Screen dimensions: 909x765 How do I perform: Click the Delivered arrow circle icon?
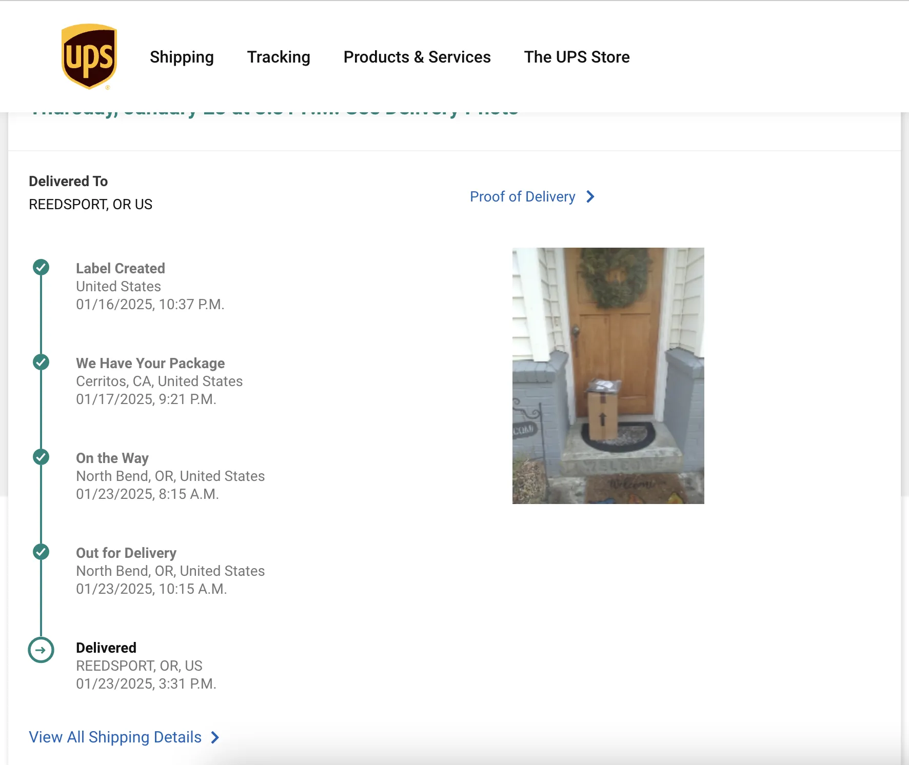[41, 650]
